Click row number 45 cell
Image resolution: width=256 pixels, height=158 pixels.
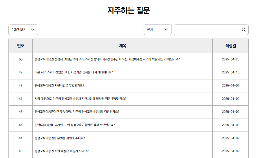(21, 125)
